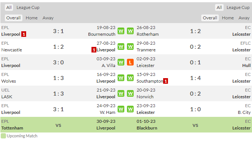Click the W icon for LASK vs Liverpool
252x147 pixels.
tap(121, 93)
